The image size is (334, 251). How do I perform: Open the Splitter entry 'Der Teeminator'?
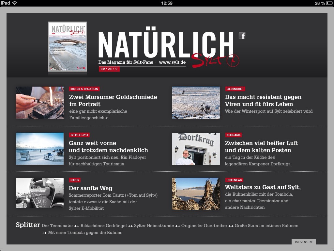tap(57, 226)
